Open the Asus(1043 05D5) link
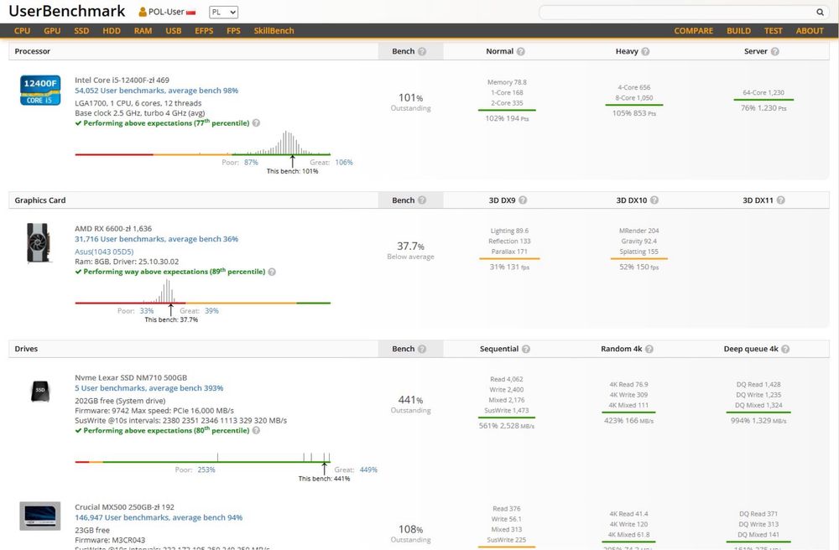This screenshot has width=839, height=550. (x=104, y=252)
